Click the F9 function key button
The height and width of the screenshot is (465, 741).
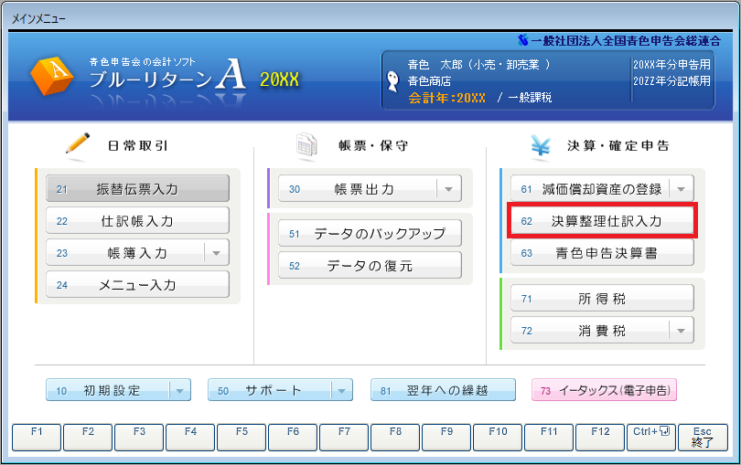click(446, 438)
